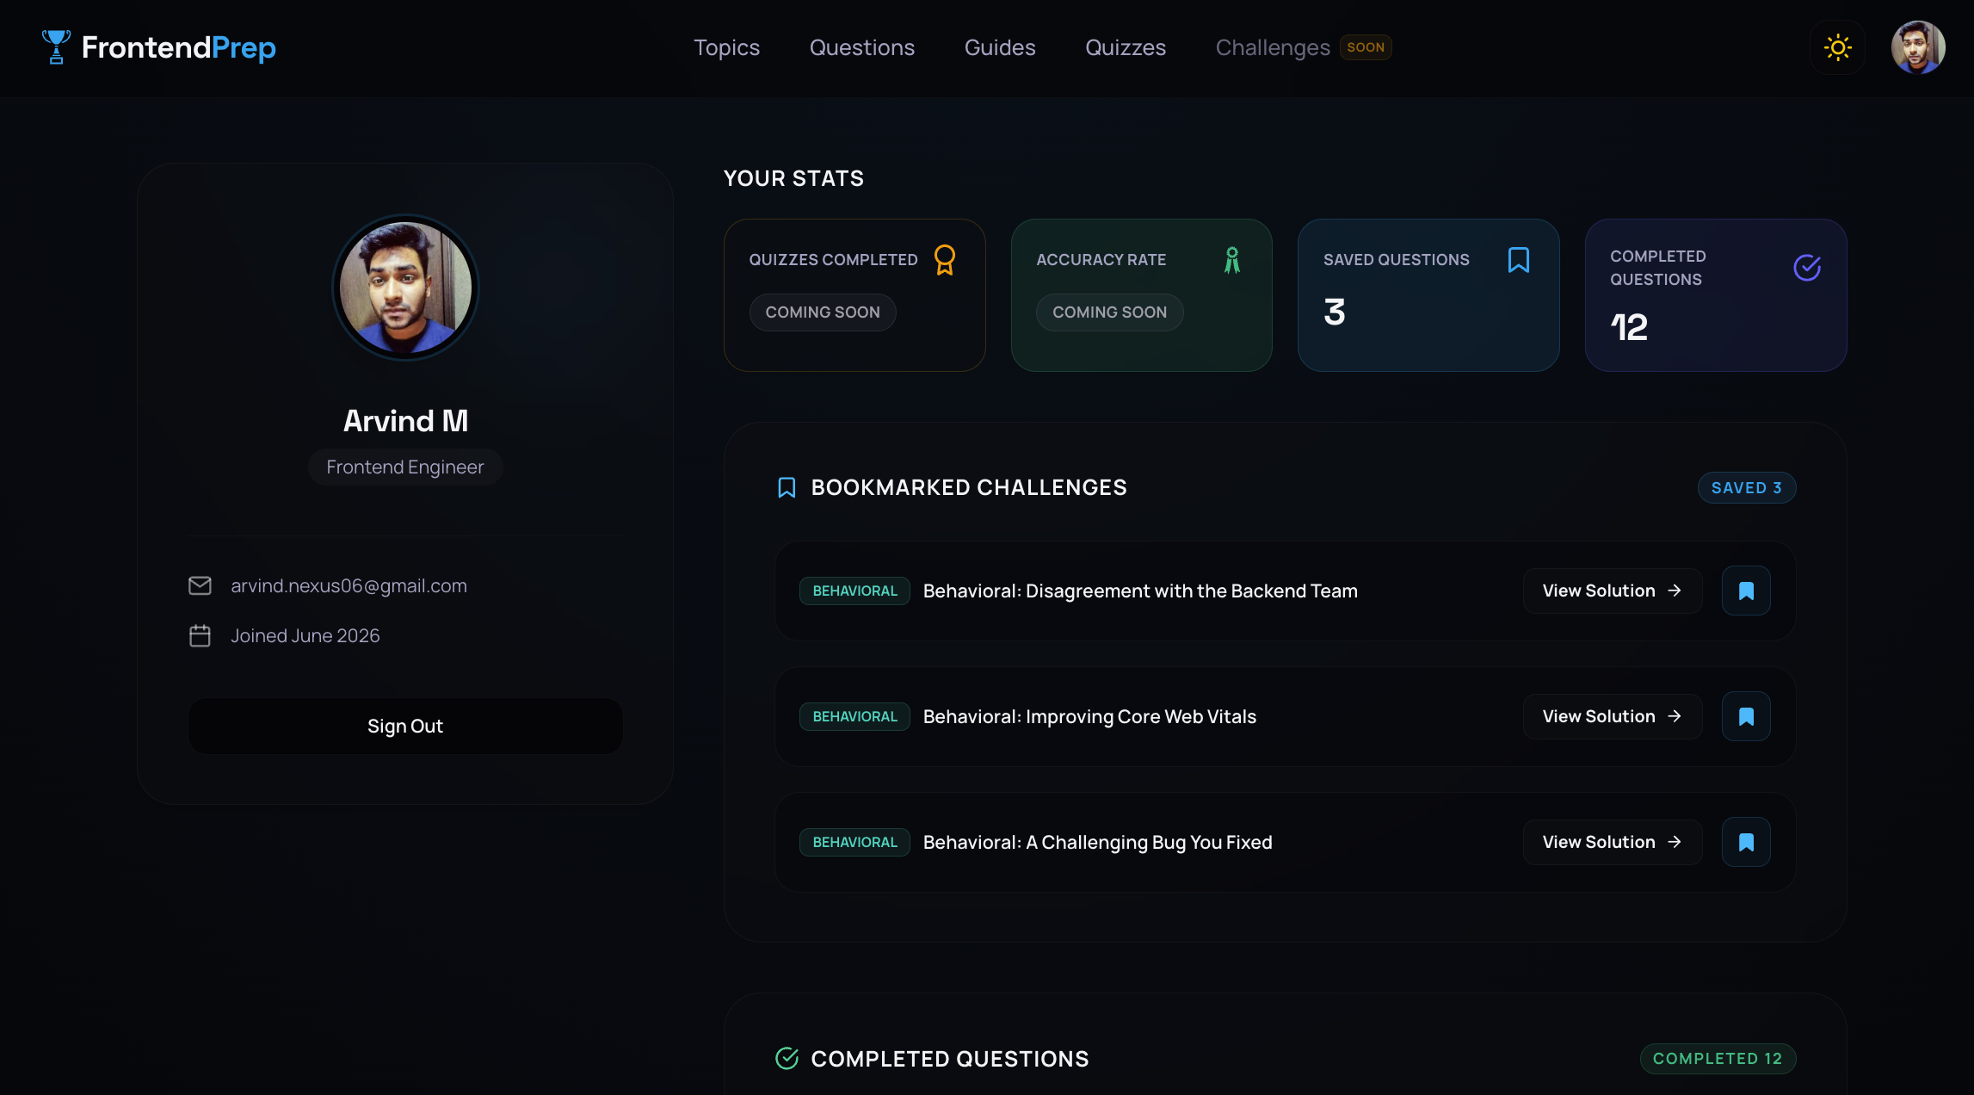The image size is (1974, 1095).
Task: Click the Quizzes Completed stat card label
Action: [833, 260]
